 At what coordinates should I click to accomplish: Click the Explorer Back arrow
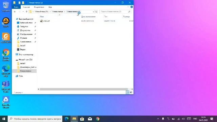pyautogui.click(x=15, y=12)
